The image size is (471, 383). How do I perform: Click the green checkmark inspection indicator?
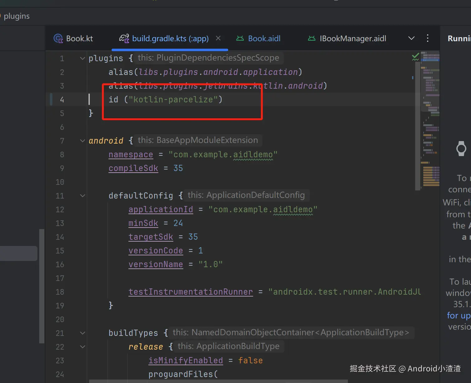[416, 57]
